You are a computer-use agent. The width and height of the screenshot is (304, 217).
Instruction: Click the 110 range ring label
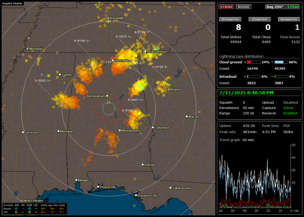tap(108, 62)
